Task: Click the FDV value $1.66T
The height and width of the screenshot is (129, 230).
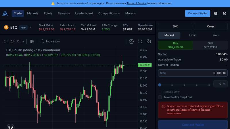Action: (x=128, y=29)
